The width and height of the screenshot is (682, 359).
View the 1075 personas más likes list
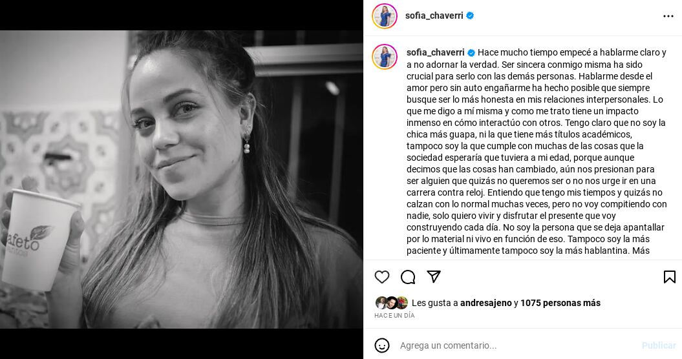point(560,303)
